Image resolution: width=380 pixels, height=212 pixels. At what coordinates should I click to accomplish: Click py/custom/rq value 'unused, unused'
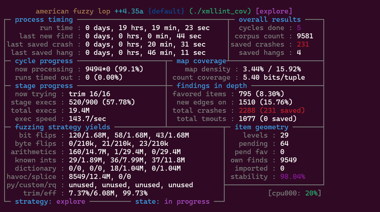click(x=96, y=185)
